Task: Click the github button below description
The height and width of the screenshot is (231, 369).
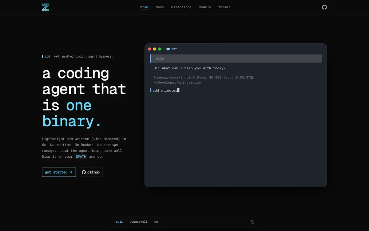Action: tap(91, 172)
